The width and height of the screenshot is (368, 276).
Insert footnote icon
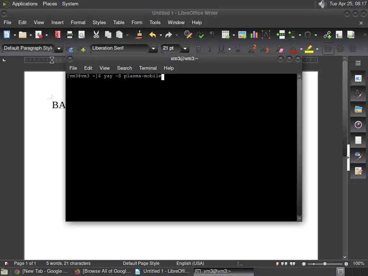click(339, 35)
